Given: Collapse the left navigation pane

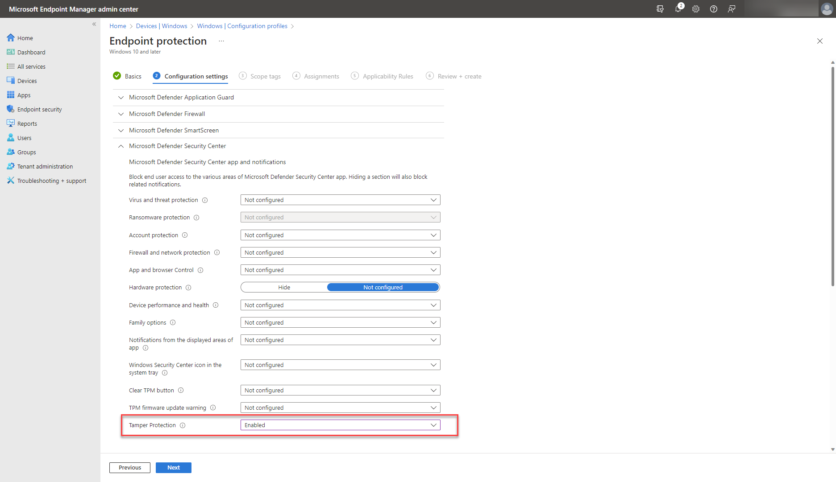Looking at the screenshot, I should pyautogui.click(x=94, y=24).
